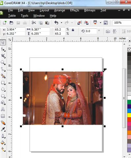Select the Table tool
The image size is (131, 158).
click(x=3, y=116)
